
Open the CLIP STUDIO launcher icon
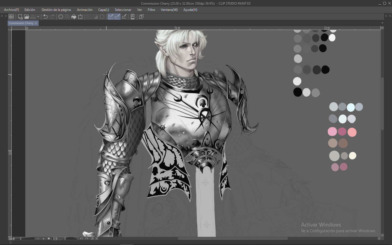click(x=11, y=17)
